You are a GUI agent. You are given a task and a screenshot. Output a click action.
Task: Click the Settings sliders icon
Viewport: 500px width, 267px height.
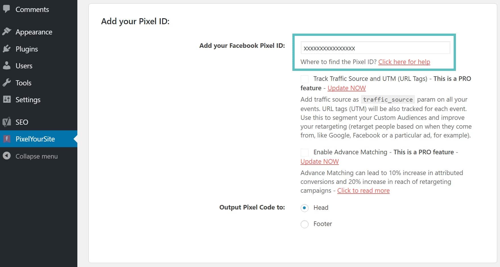tap(7, 100)
